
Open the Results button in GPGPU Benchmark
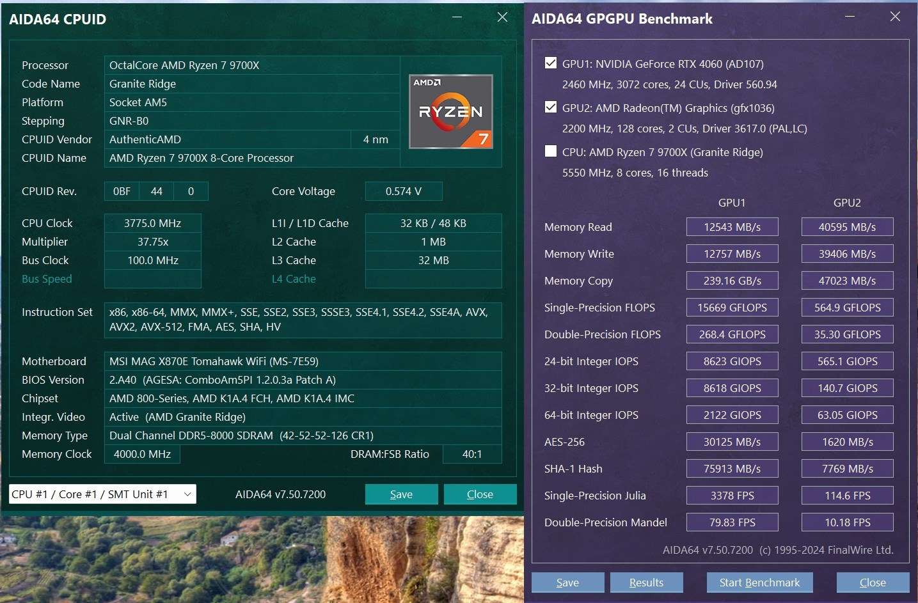pyautogui.click(x=646, y=583)
